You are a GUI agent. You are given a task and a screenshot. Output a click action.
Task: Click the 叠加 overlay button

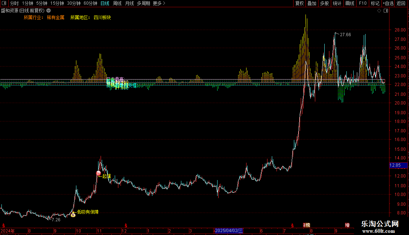pyautogui.click(x=312, y=3)
